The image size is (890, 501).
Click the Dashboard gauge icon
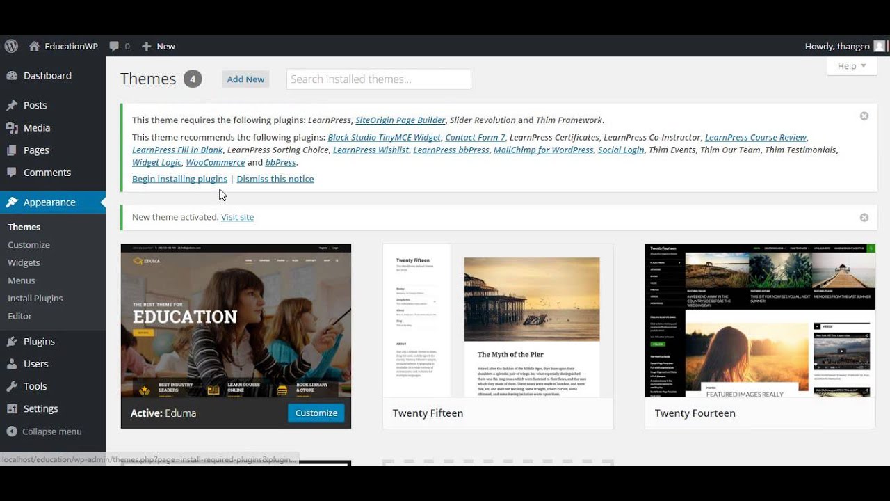tap(12, 76)
